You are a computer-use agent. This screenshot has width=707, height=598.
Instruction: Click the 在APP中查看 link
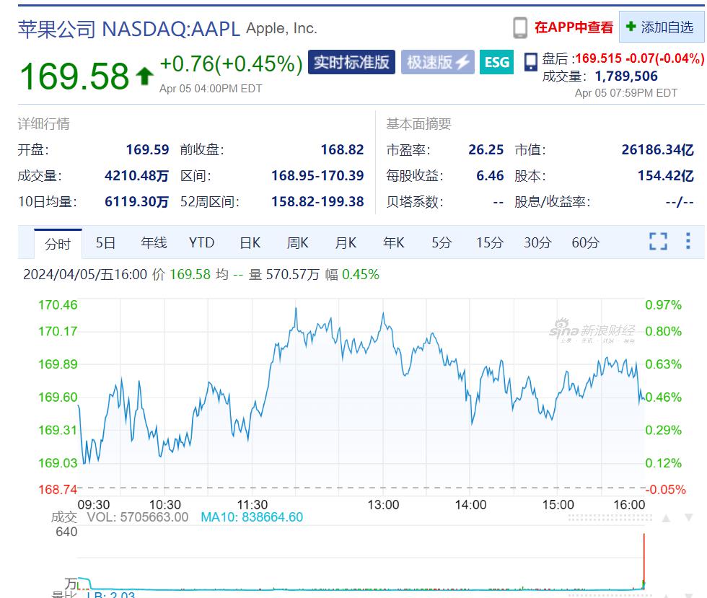pos(574,27)
